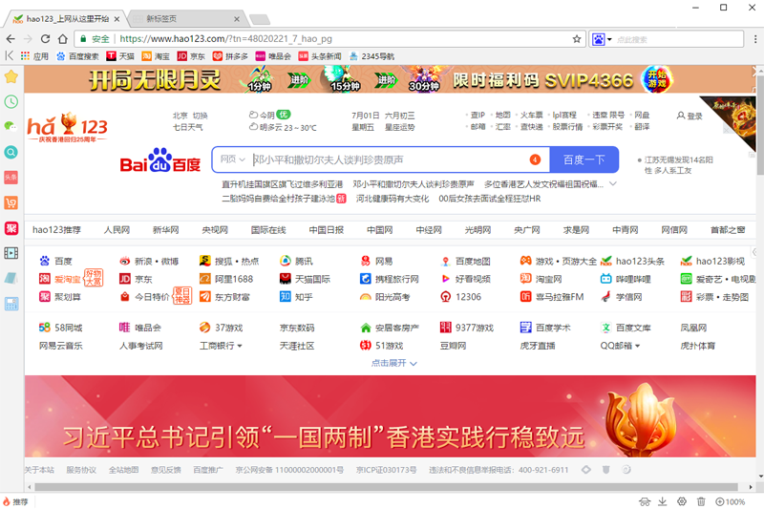Open 应用 apps grid bookmark
764x509 pixels.
click(x=34, y=56)
